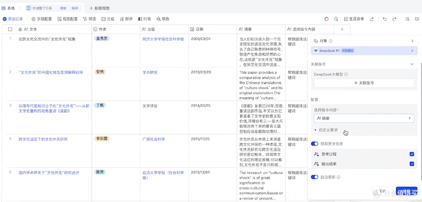Open record 跨文化适应下的文化休克研究
This screenshot has width=422, height=202.
43,139
